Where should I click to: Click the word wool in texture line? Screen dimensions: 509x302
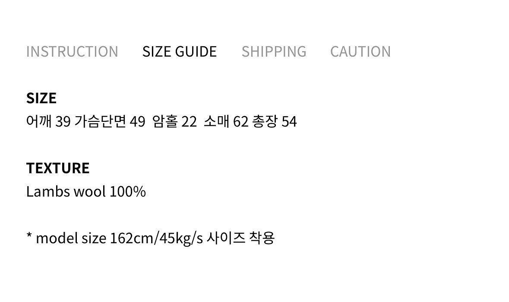(89, 191)
